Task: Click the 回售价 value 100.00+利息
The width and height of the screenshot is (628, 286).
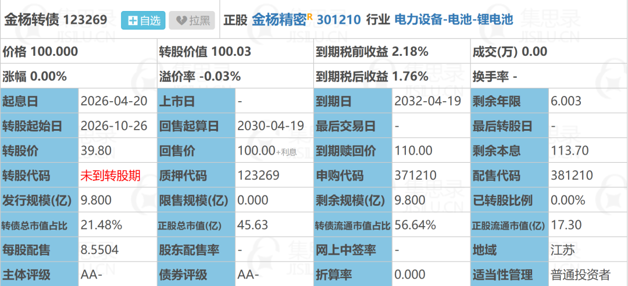Action: pos(267,151)
